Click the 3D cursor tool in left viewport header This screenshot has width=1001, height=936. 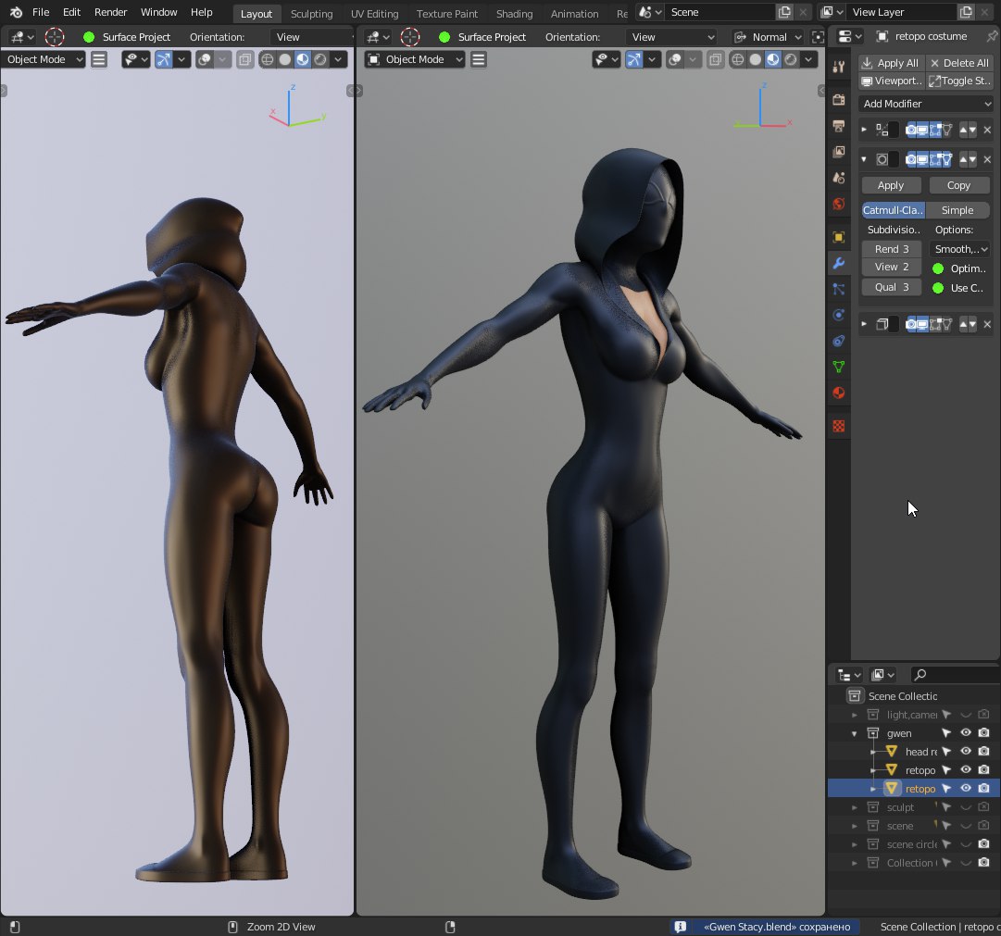point(55,37)
